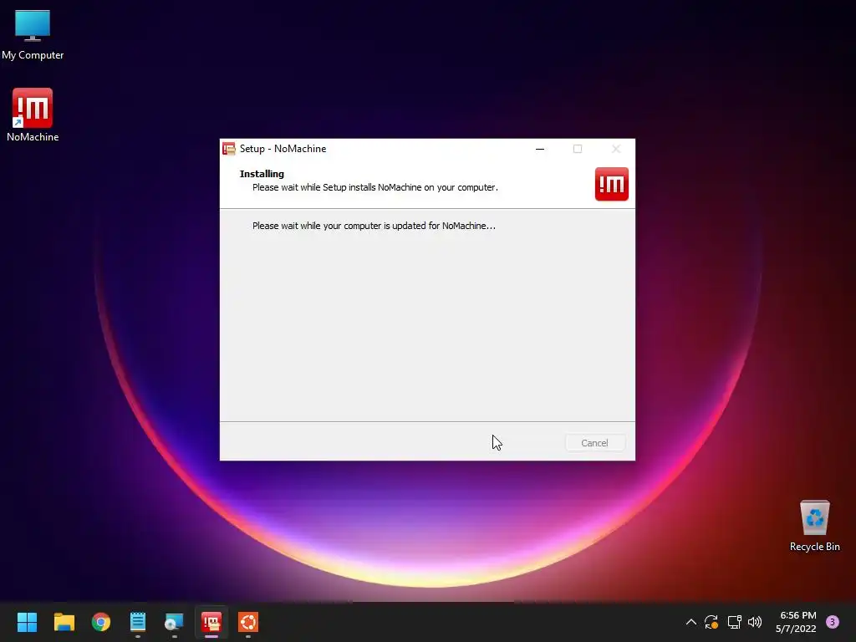This screenshot has width=856, height=642.
Task: Minimize the Setup - NoMachine window
Action: pos(540,149)
